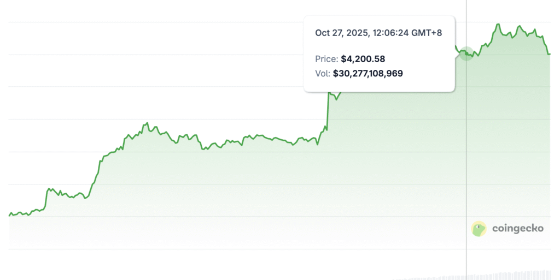Image resolution: width=560 pixels, height=280 pixels.
Task: Click the lowest horizontal gridline of the chart
Action: [x=219, y=249]
